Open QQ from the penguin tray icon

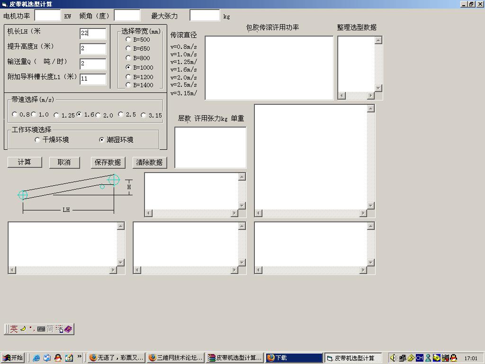pos(454,357)
